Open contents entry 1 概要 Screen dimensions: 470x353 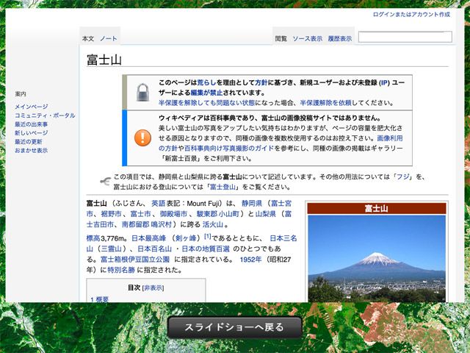click(100, 299)
